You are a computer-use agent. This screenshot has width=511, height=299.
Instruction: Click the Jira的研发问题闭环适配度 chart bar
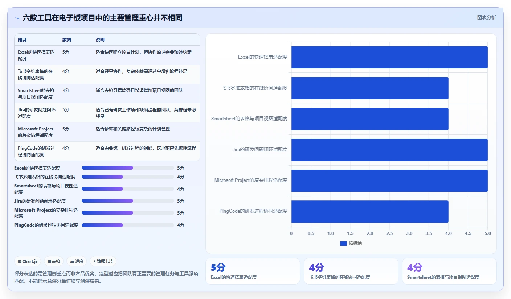[389, 150]
